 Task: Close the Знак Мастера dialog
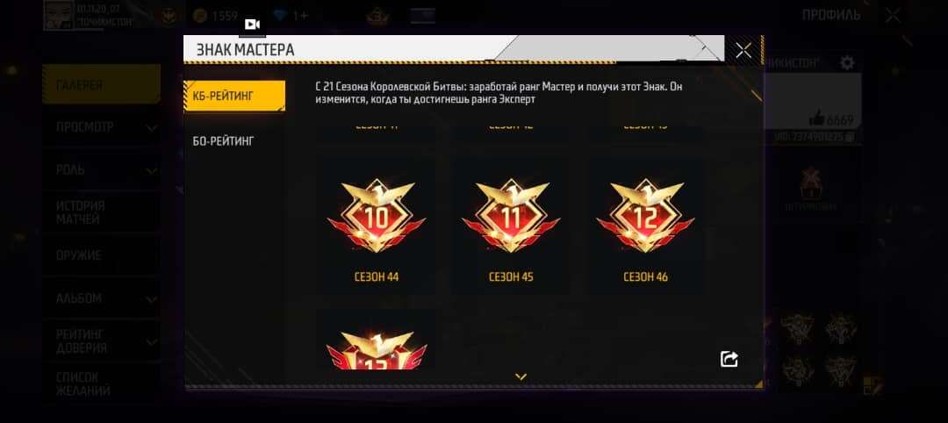pos(743,51)
